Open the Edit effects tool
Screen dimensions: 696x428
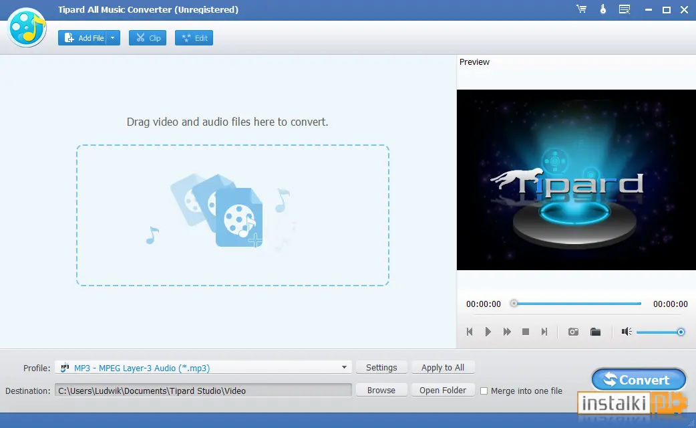tap(194, 37)
